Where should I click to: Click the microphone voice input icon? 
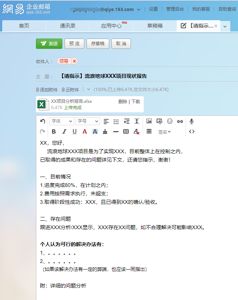[191, 121]
